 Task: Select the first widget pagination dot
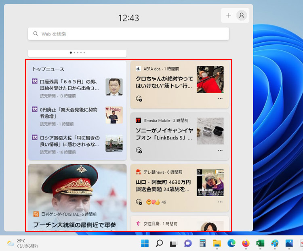[71, 52]
